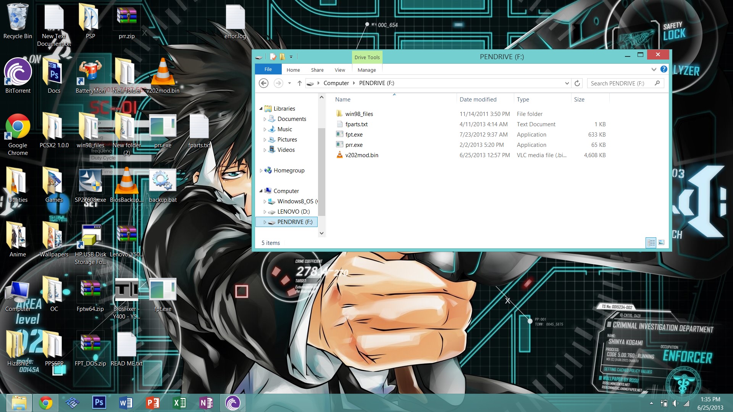
Task: Select SP27608.exe installer on desktop
Action: point(90,185)
